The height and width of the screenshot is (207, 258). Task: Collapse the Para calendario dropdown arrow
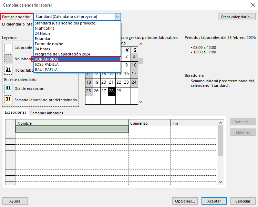[x=118, y=17]
